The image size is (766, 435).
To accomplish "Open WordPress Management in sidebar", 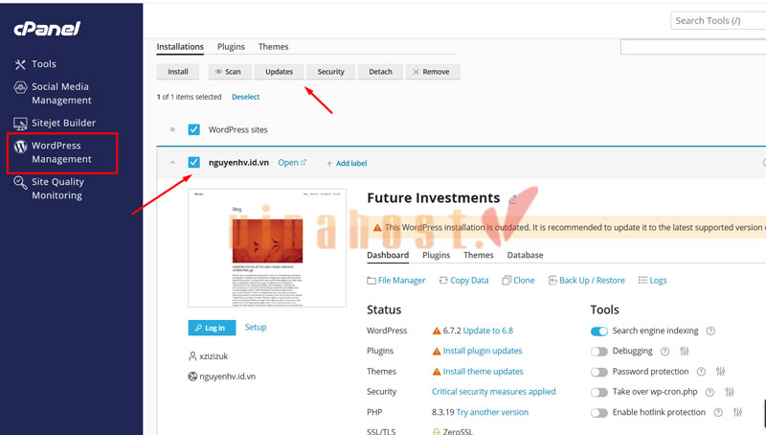I will point(62,152).
